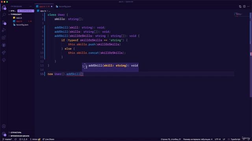Click the 'this.skills.push(skillOrSkills)' code line

[x=94, y=44]
